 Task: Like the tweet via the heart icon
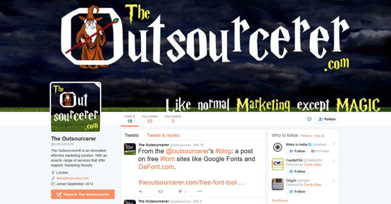pyautogui.click(x=180, y=191)
